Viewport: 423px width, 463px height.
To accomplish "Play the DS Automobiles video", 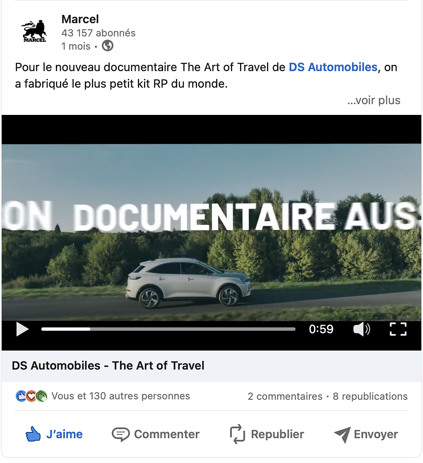I will click(x=22, y=329).
